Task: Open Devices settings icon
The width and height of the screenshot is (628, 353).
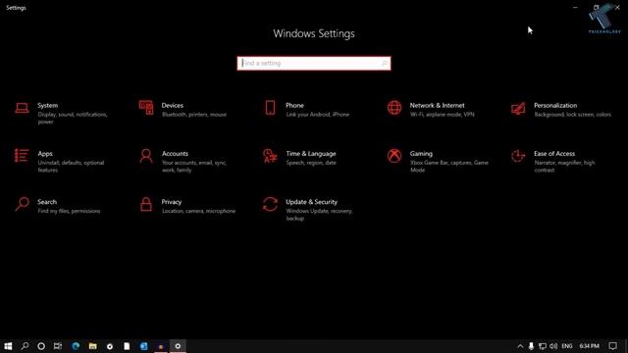Action: (x=146, y=108)
